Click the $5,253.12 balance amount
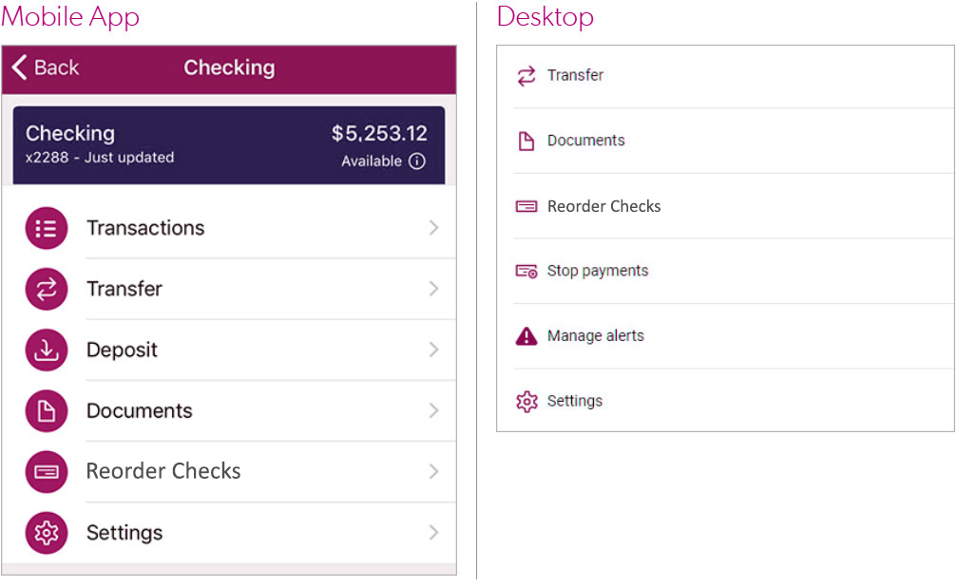Screen dimensions: 958x587 point(379,133)
